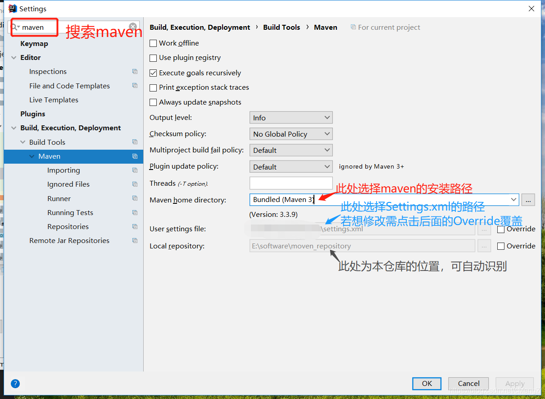Image resolution: width=545 pixels, height=399 pixels.
Task: Collapse the Maven tree node
Action: [x=32, y=156]
